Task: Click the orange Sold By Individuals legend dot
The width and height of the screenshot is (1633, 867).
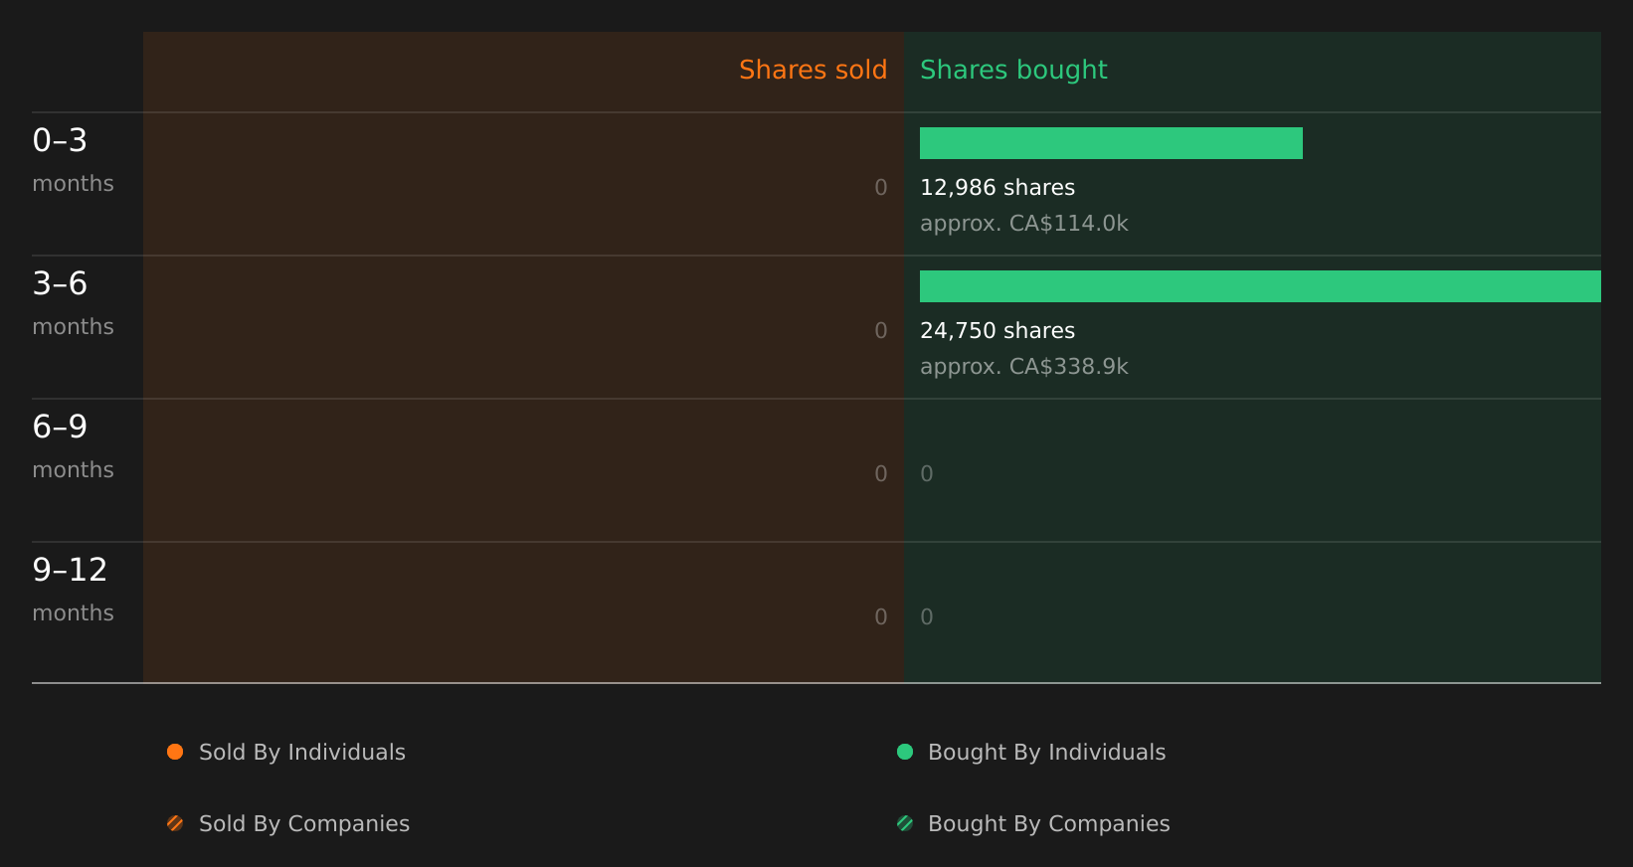Action: 175,752
